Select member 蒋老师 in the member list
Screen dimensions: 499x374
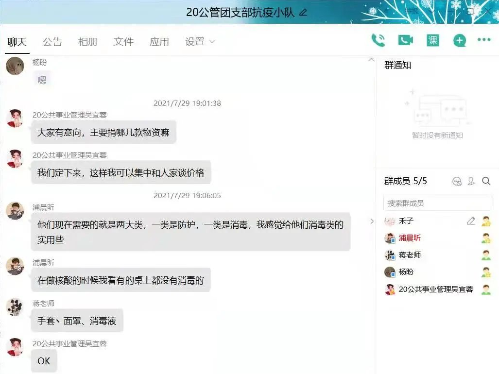click(x=410, y=255)
